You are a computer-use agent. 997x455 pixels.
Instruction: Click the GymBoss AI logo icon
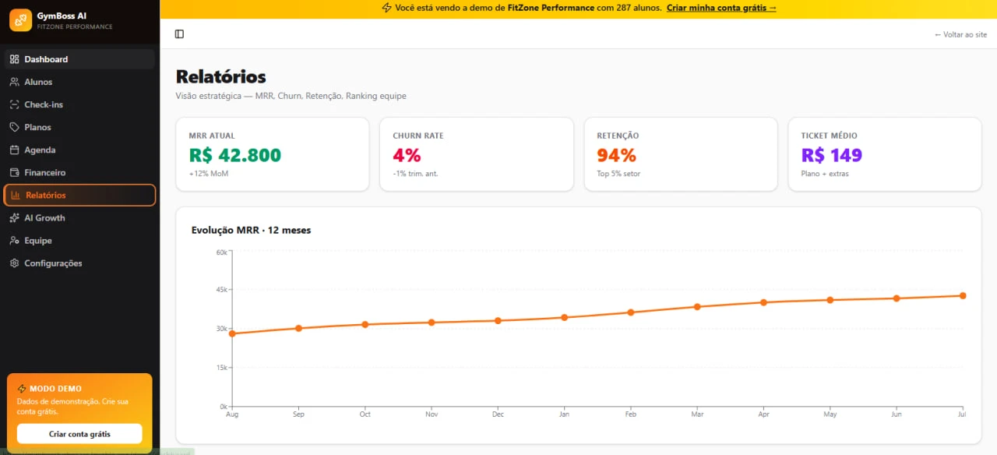[x=20, y=20]
